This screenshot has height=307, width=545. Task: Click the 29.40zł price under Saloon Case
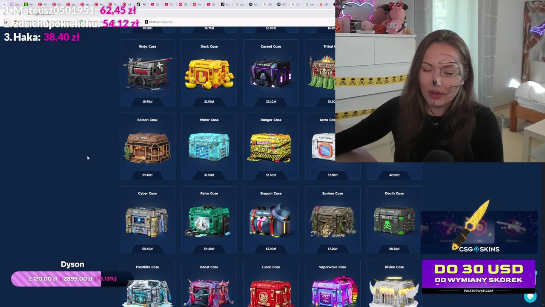[x=147, y=175]
